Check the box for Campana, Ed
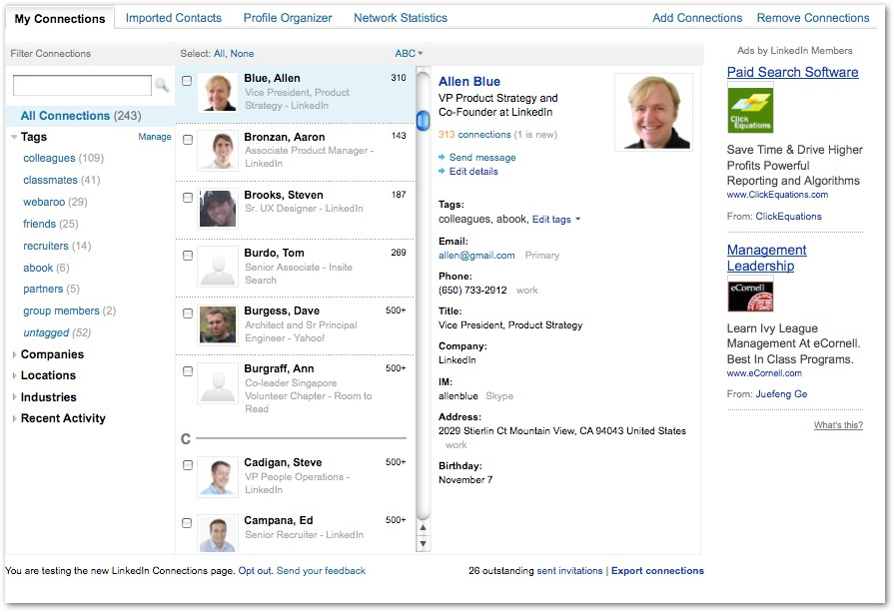The width and height of the screenshot is (894, 612). pos(187,523)
